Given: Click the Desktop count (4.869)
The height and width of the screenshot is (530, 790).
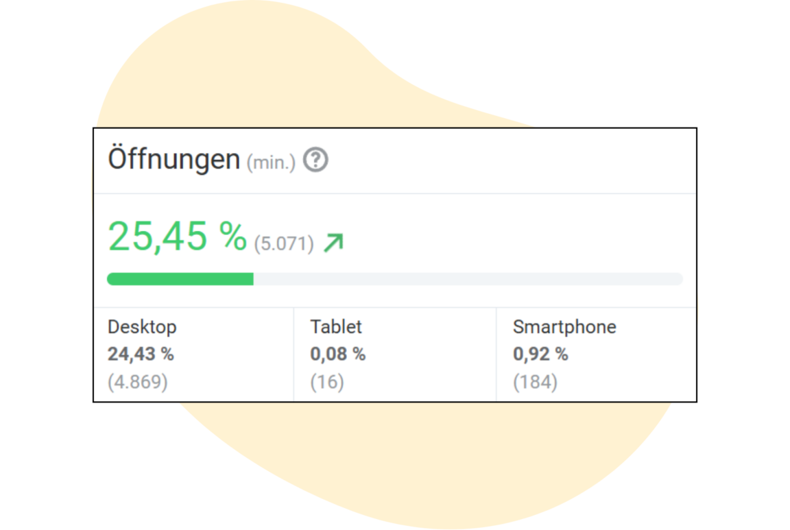Looking at the screenshot, I should [138, 382].
